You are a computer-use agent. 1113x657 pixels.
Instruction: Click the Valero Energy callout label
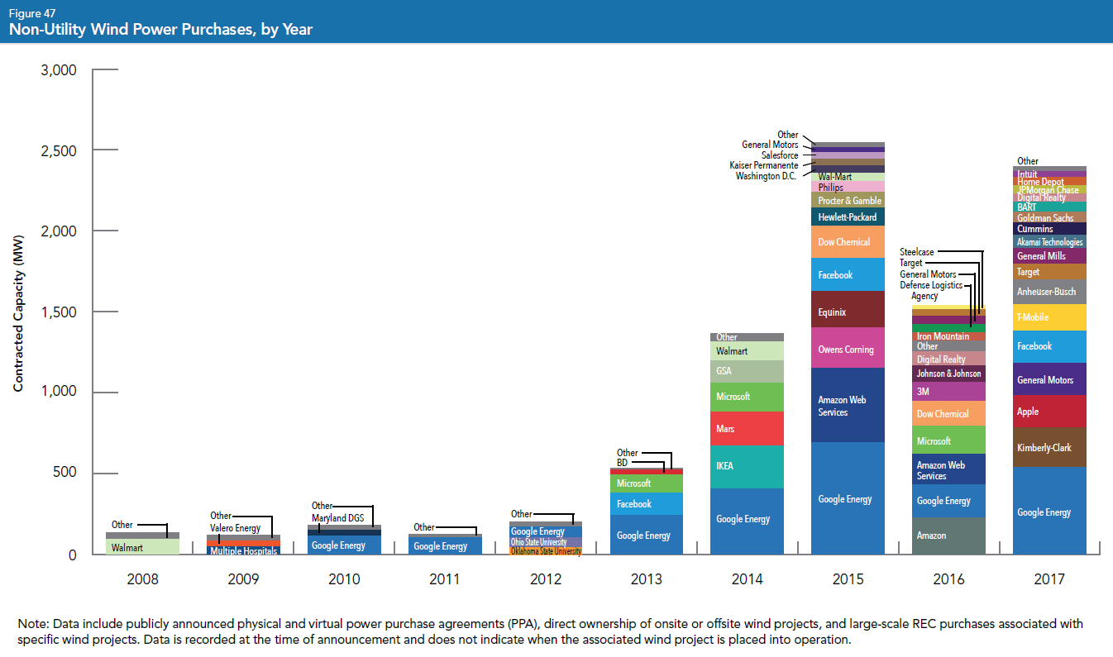tap(235, 528)
